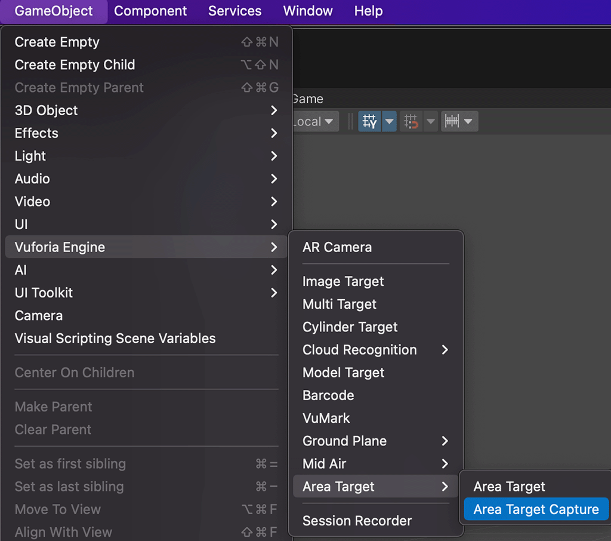Select Create Empty Child
The width and height of the screenshot is (611, 541).
(146, 64)
